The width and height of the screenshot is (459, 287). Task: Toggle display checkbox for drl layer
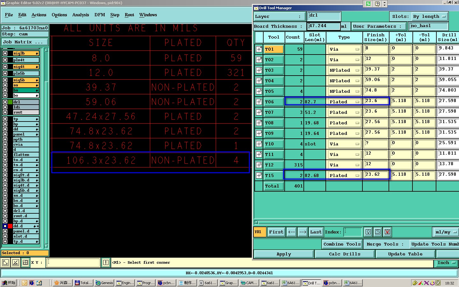(x=5, y=102)
